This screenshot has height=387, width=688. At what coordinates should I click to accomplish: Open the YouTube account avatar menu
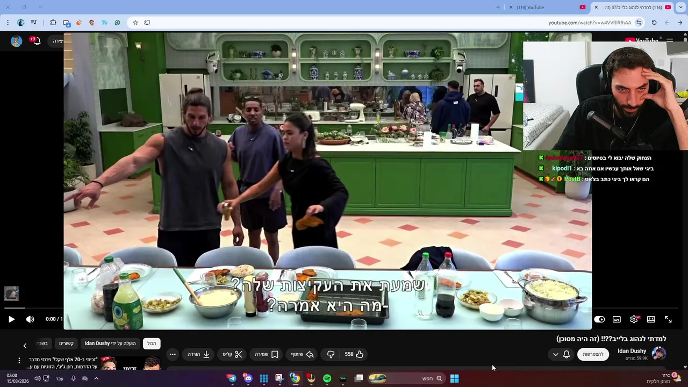pyautogui.click(x=16, y=41)
